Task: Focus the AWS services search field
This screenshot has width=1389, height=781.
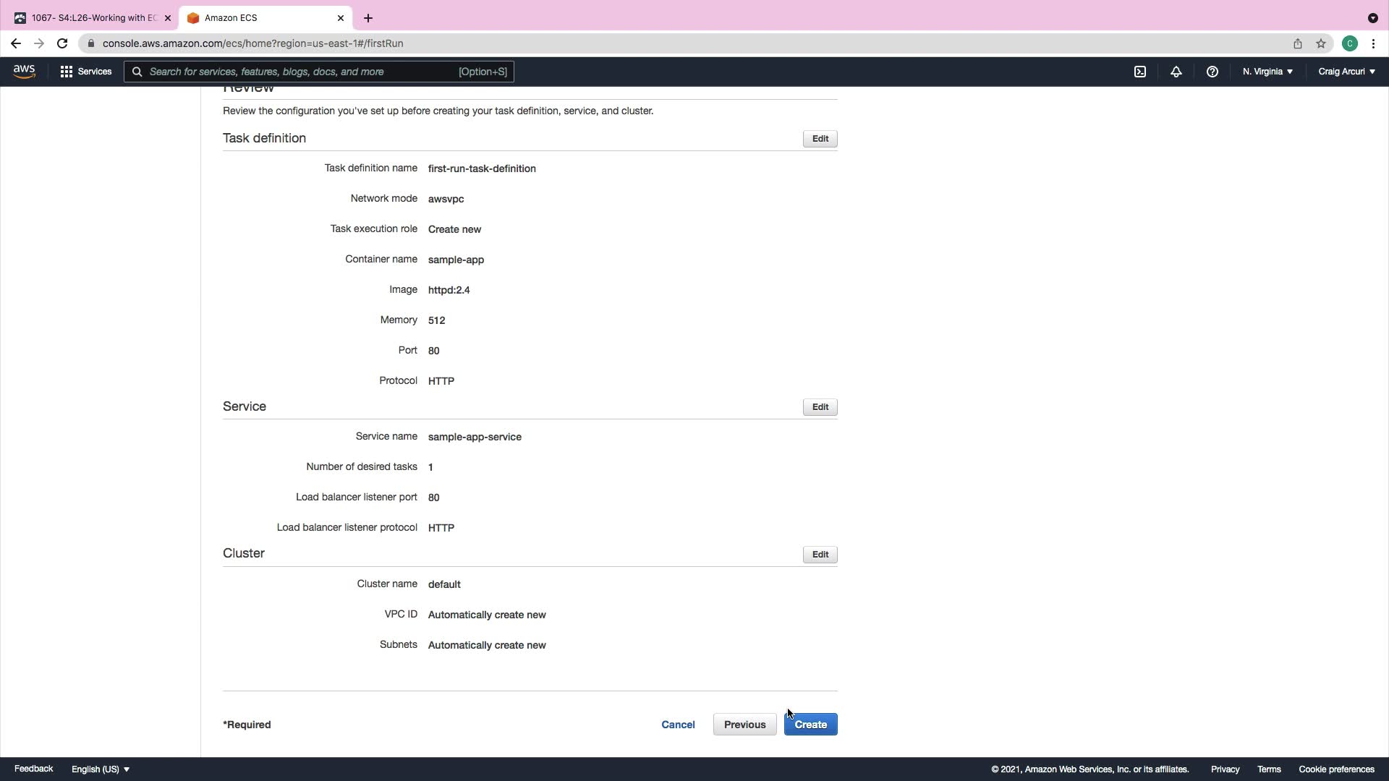Action: pos(304,72)
